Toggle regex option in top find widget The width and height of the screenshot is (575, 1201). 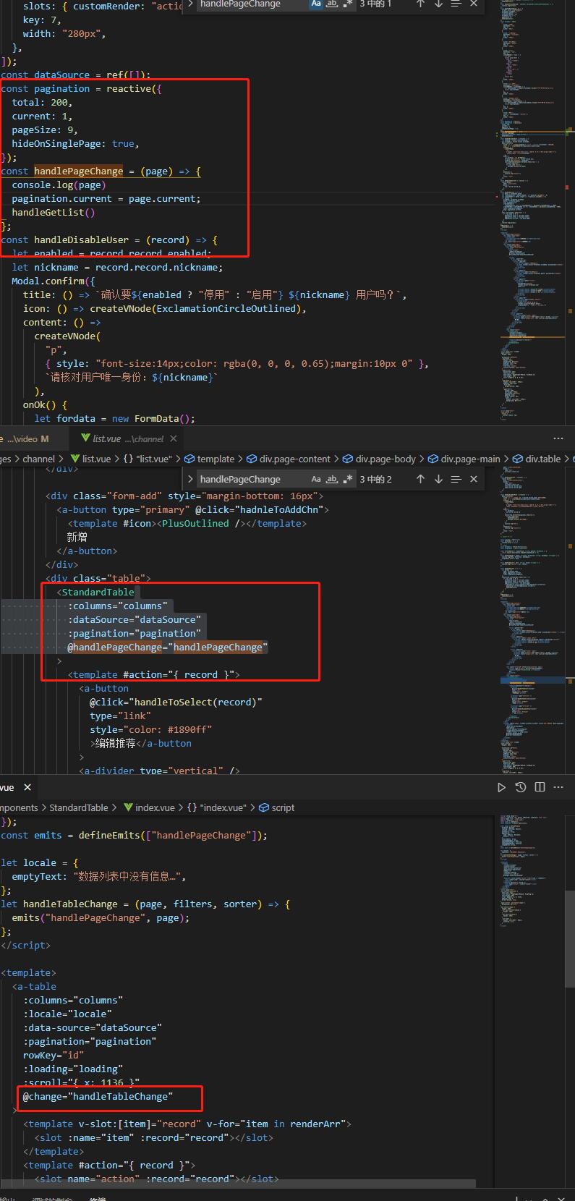[x=348, y=4]
